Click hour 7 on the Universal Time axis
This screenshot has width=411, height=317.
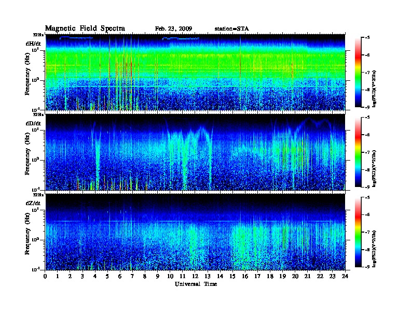[x=132, y=276]
